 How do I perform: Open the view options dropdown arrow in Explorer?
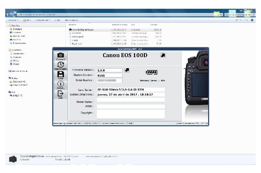click(241, 20)
